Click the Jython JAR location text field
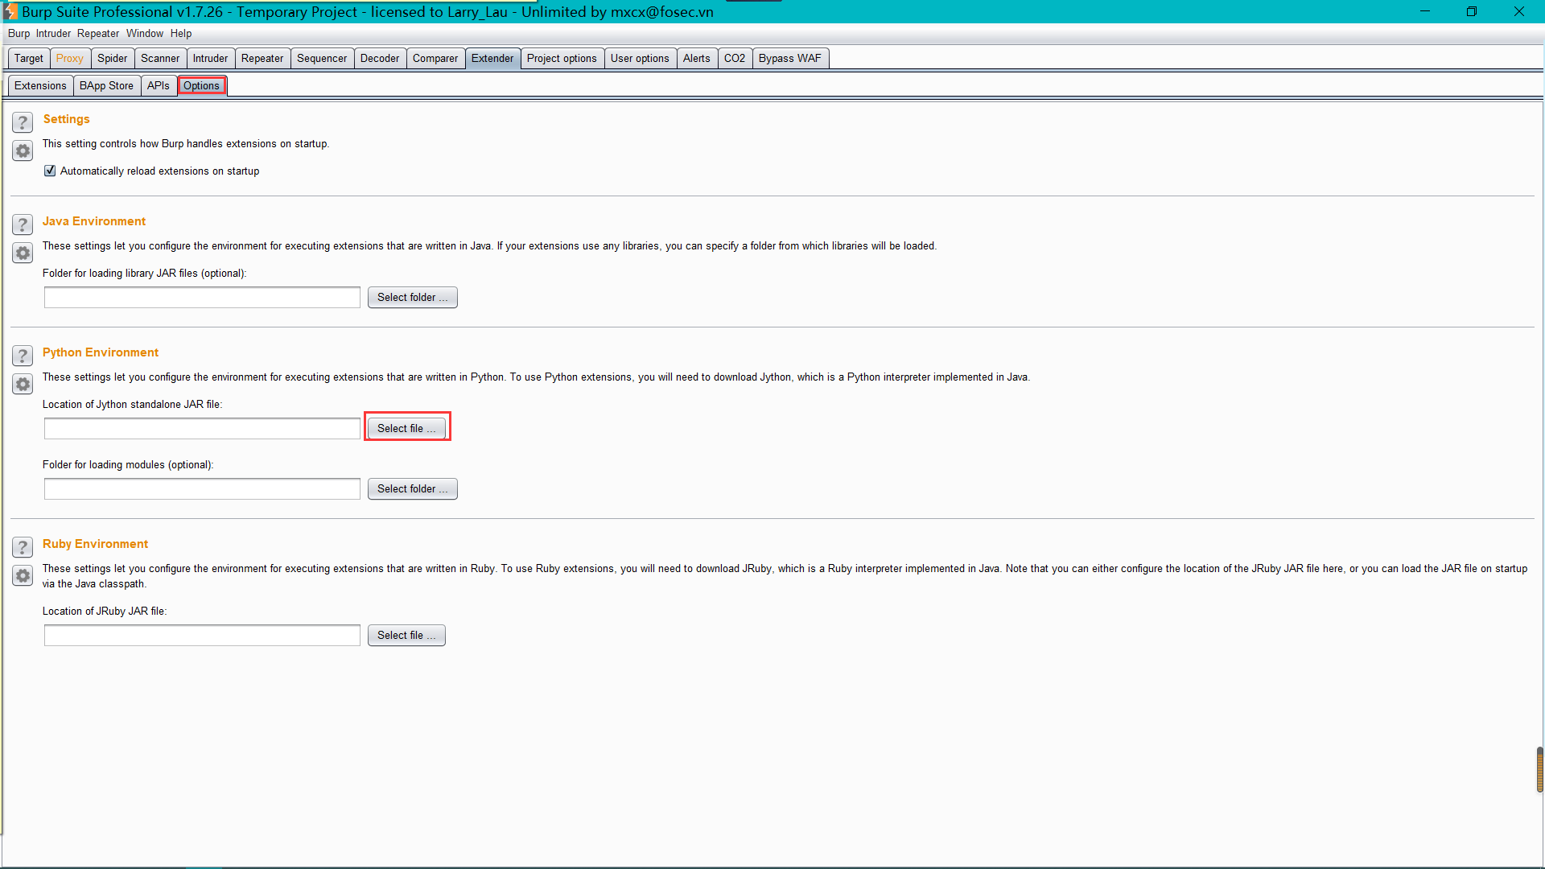This screenshot has width=1545, height=869. [202, 428]
